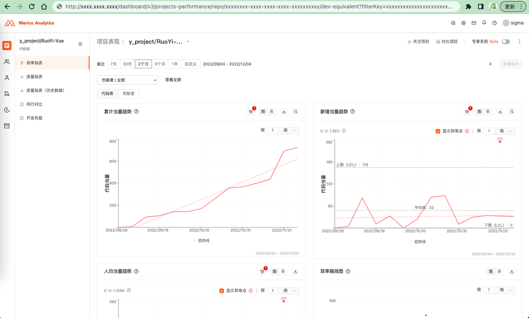Open the alert badge icon in 累计当量趋势
Image resolution: width=529 pixels, height=318 pixels.
251,112
